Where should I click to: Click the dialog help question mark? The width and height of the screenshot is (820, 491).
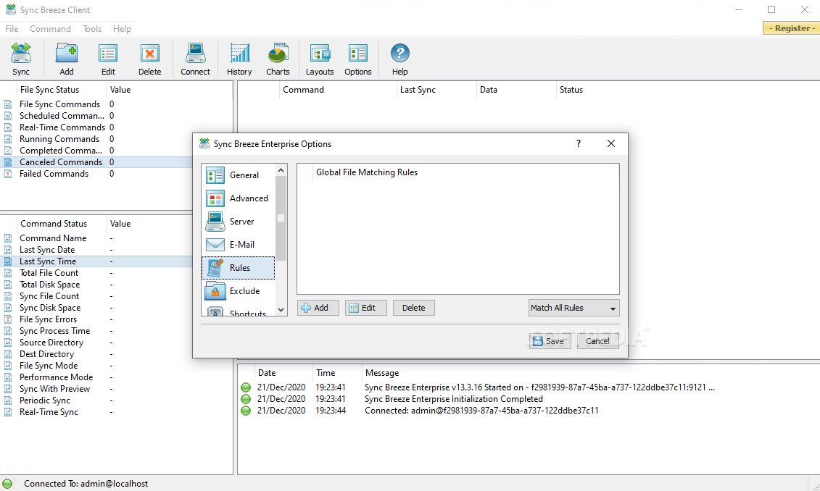pyautogui.click(x=579, y=143)
